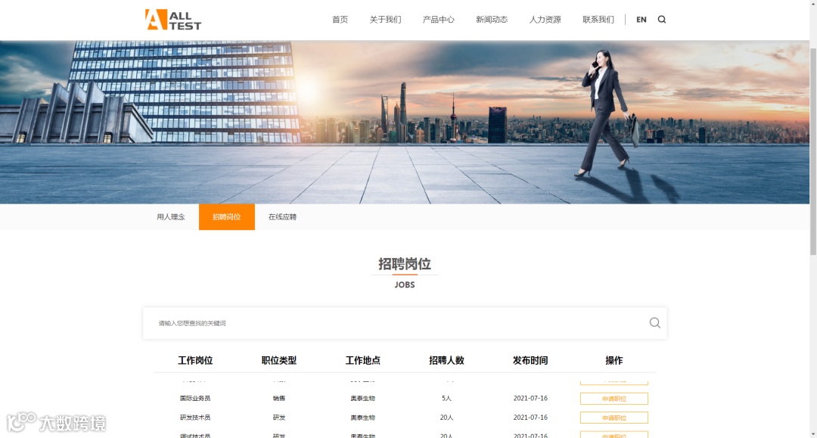Open the 联系我们 menu item
This screenshot has width=817, height=438.
tap(598, 19)
